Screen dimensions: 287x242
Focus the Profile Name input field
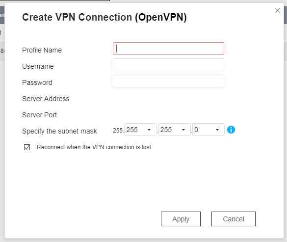(x=168, y=49)
